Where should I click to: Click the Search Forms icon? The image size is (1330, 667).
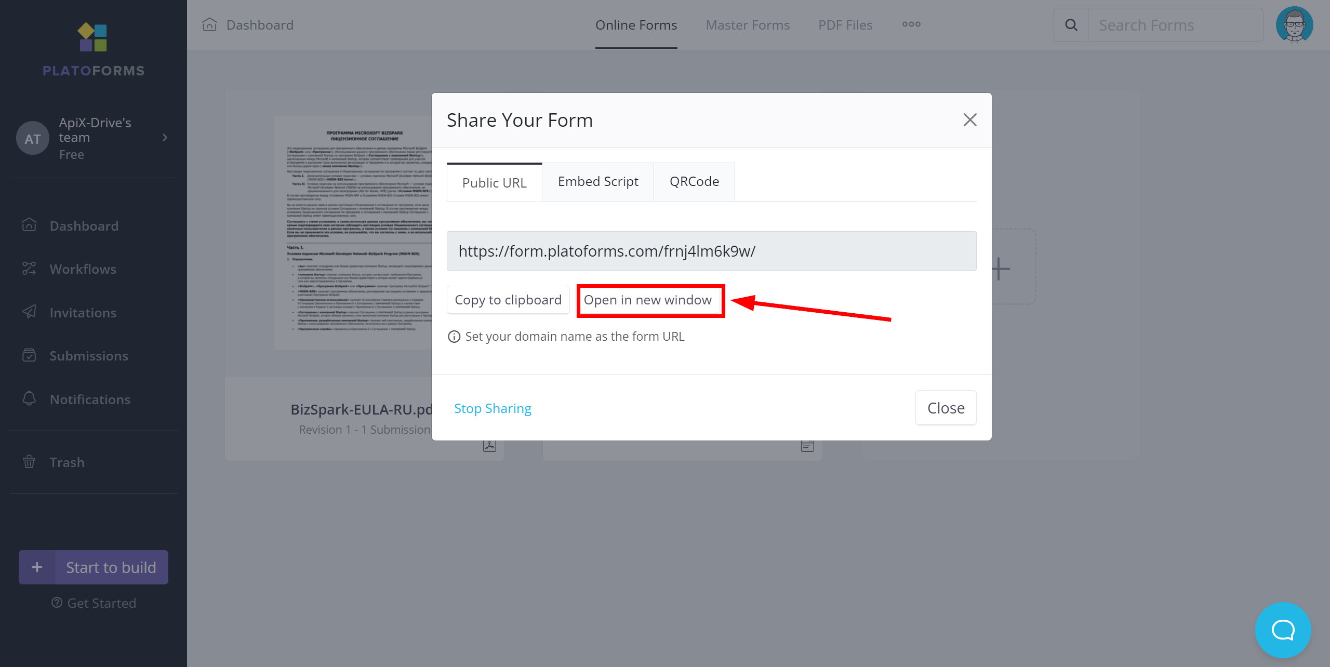tap(1071, 24)
